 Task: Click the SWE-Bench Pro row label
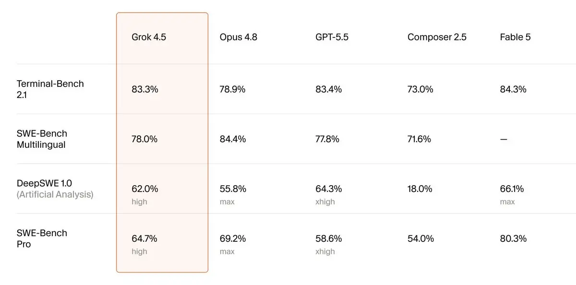click(x=42, y=238)
